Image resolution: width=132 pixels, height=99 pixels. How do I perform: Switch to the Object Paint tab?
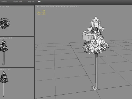18,2
